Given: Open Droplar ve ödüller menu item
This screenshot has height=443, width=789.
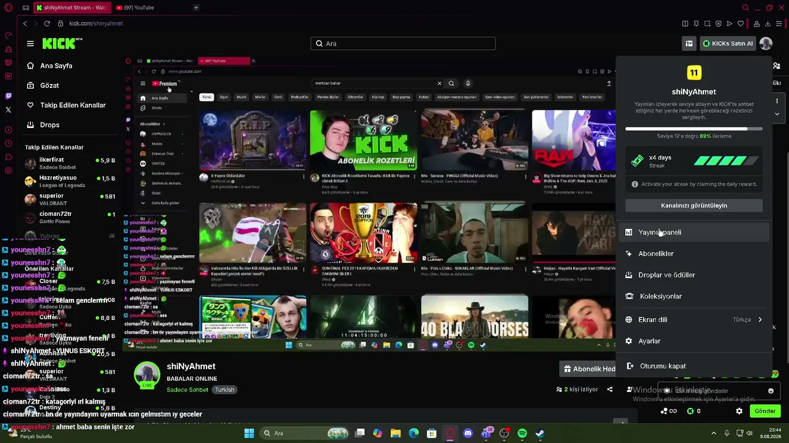Looking at the screenshot, I should [694, 275].
